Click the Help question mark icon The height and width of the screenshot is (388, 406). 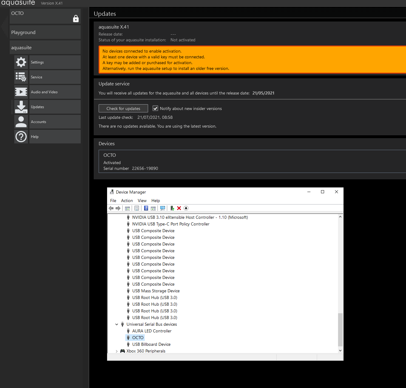click(x=21, y=137)
